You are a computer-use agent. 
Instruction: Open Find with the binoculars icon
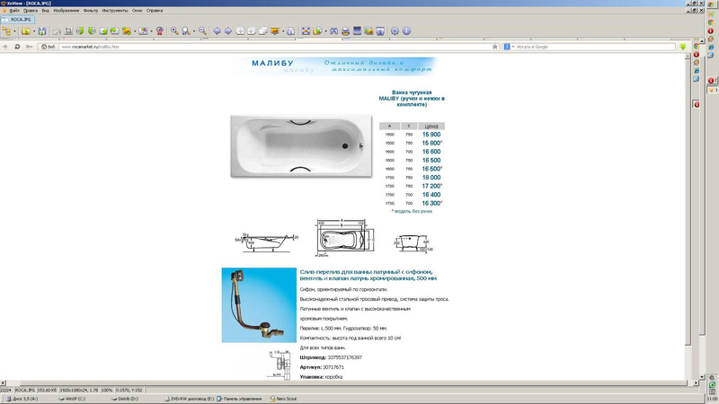pyautogui.click(x=333, y=31)
